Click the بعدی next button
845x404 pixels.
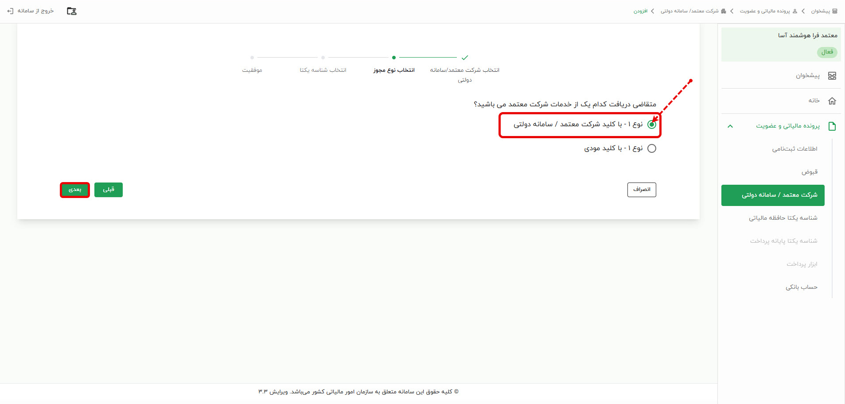(75, 190)
